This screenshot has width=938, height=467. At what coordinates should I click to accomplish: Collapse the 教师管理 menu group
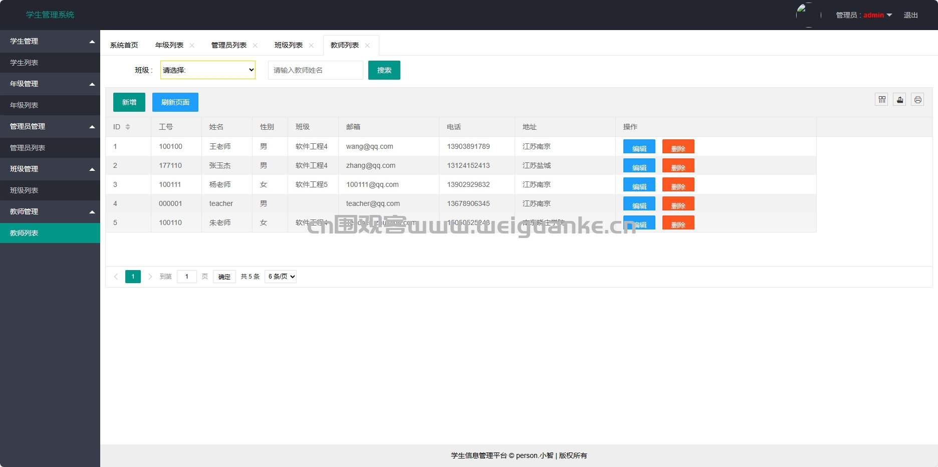coord(50,211)
